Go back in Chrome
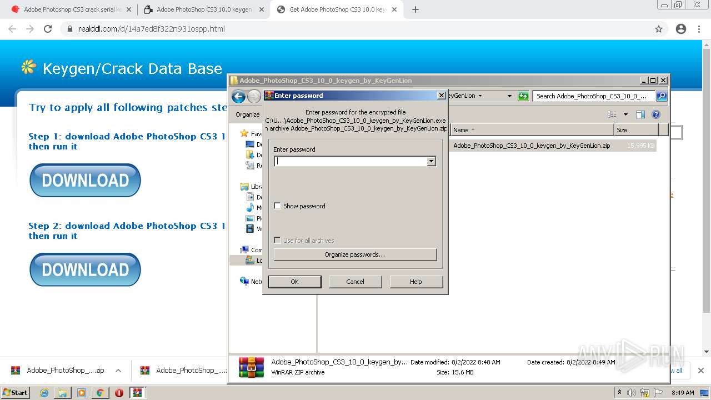The image size is (711, 400). [x=12, y=29]
